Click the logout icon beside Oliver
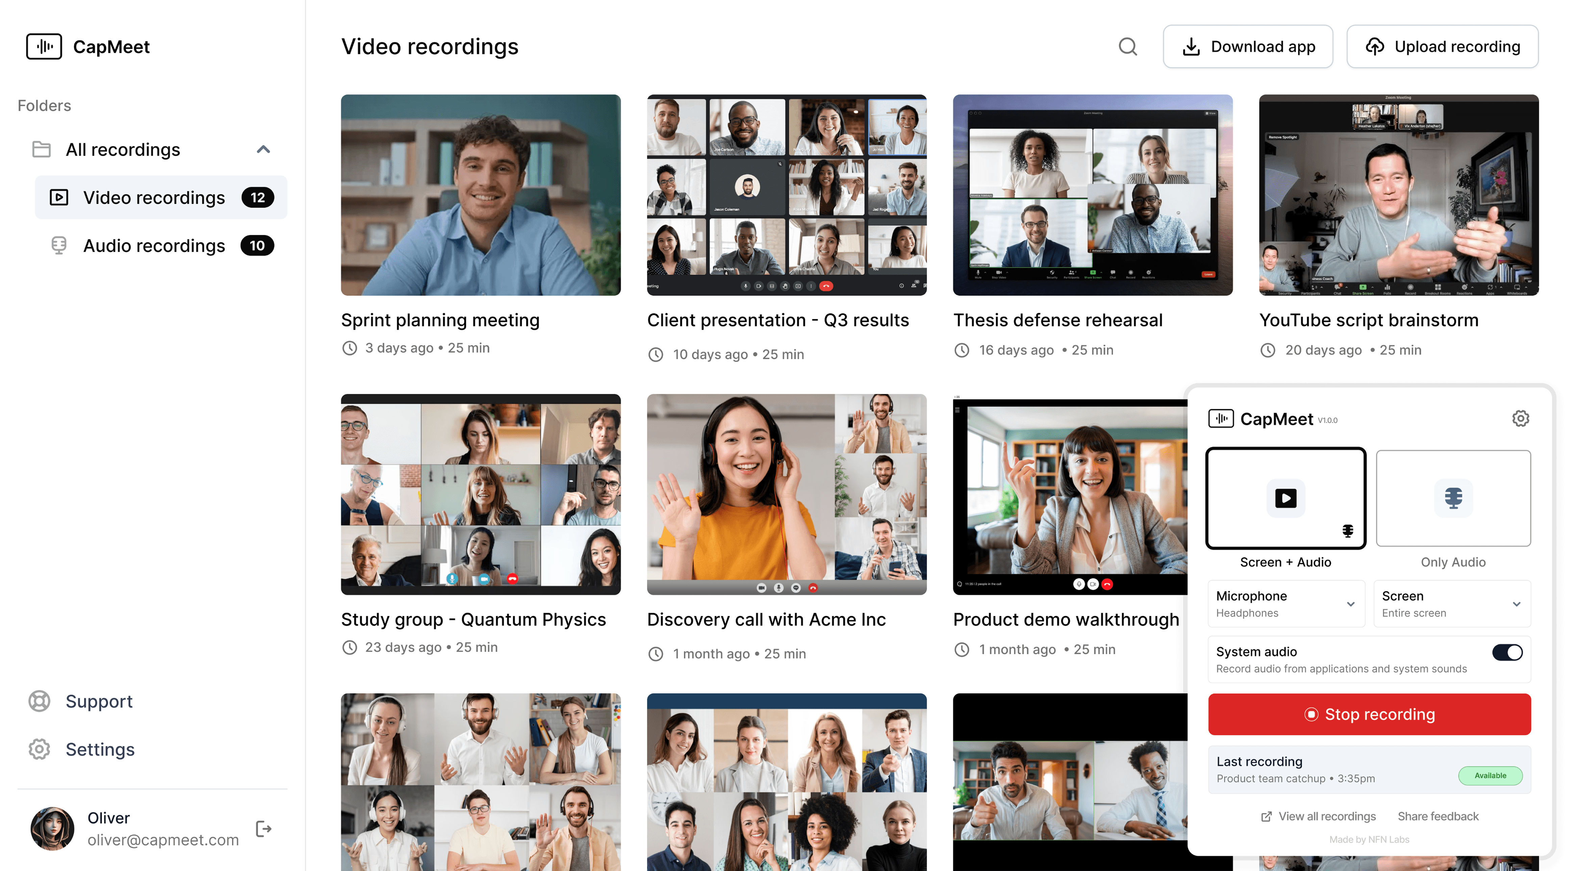 tap(263, 829)
